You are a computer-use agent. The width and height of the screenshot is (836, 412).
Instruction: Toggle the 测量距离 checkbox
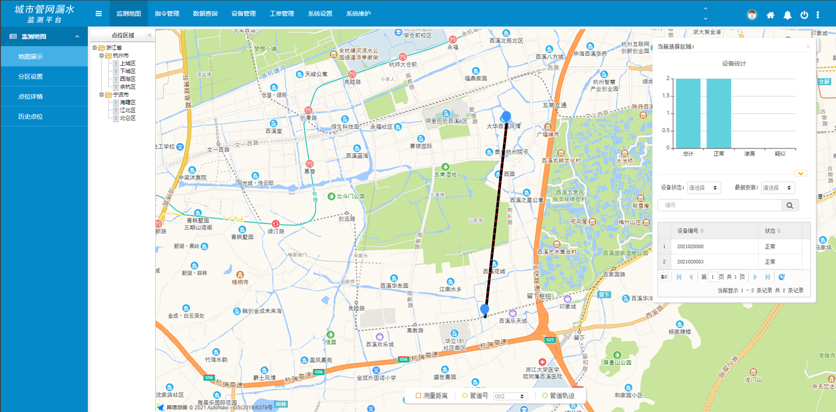pos(418,396)
